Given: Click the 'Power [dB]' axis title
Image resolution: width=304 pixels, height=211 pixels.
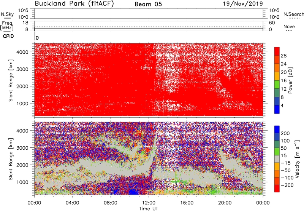Looking at the screenshot, I should point(290,80).
